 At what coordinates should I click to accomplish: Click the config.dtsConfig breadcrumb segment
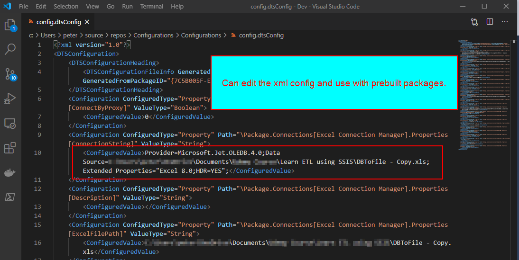pyautogui.click(x=261, y=35)
